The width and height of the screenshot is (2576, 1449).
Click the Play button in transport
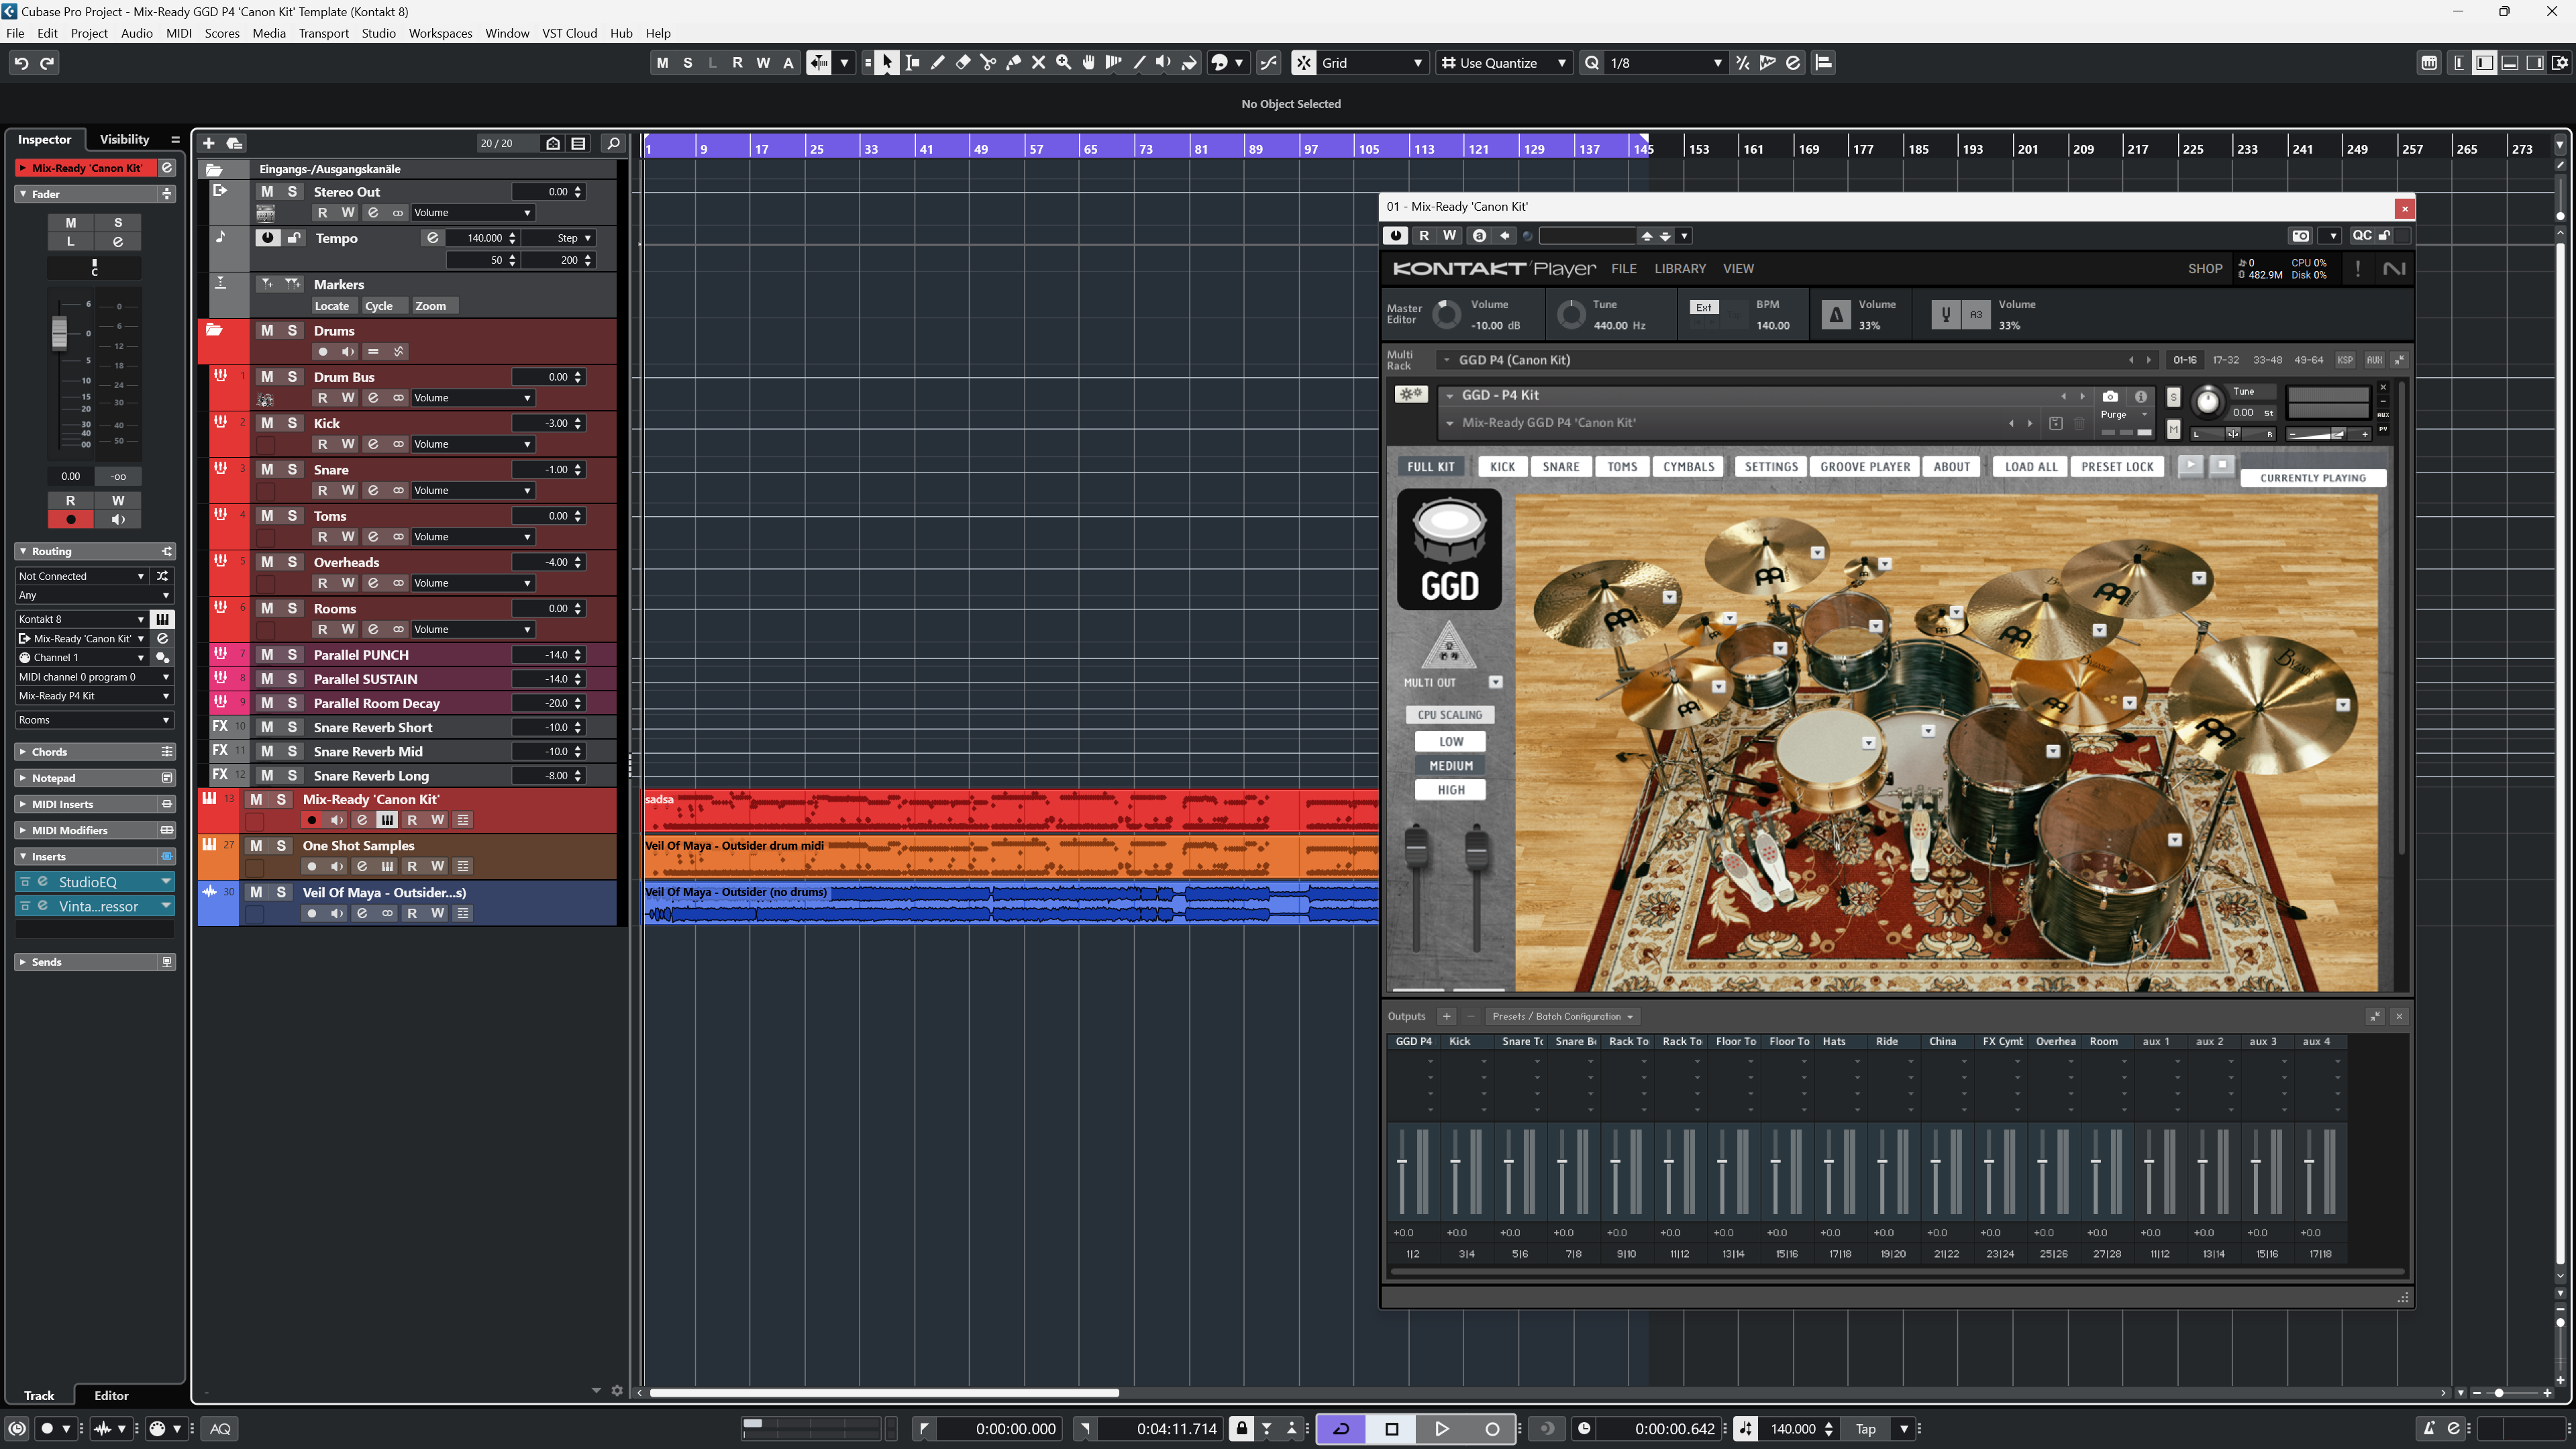tap(1441, 1428)
